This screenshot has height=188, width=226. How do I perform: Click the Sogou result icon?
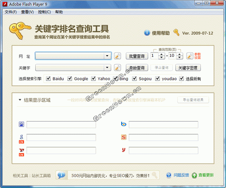(124, 137)
